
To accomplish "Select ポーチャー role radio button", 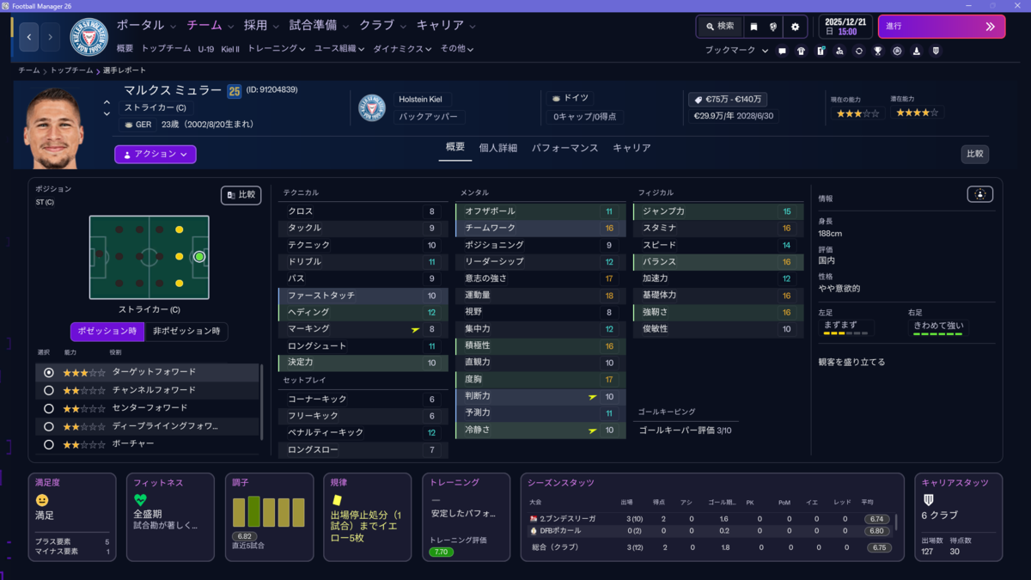I will coord(48,445).
